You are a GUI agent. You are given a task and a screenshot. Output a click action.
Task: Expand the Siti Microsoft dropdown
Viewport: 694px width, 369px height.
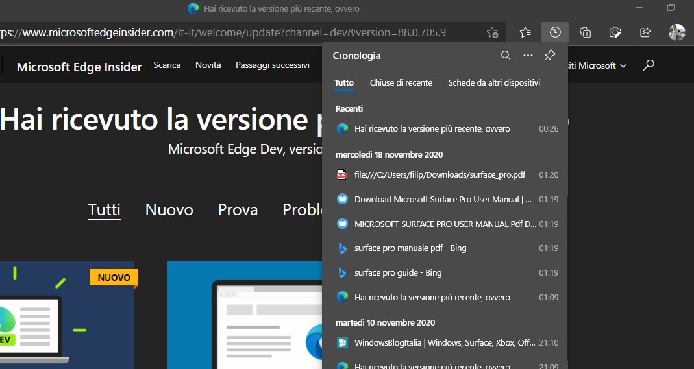point(597,65)
